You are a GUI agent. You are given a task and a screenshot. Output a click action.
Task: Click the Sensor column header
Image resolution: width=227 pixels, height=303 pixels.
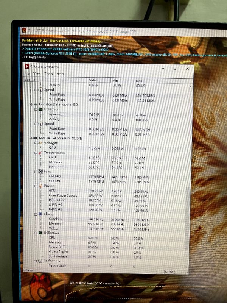coord(55,80)
